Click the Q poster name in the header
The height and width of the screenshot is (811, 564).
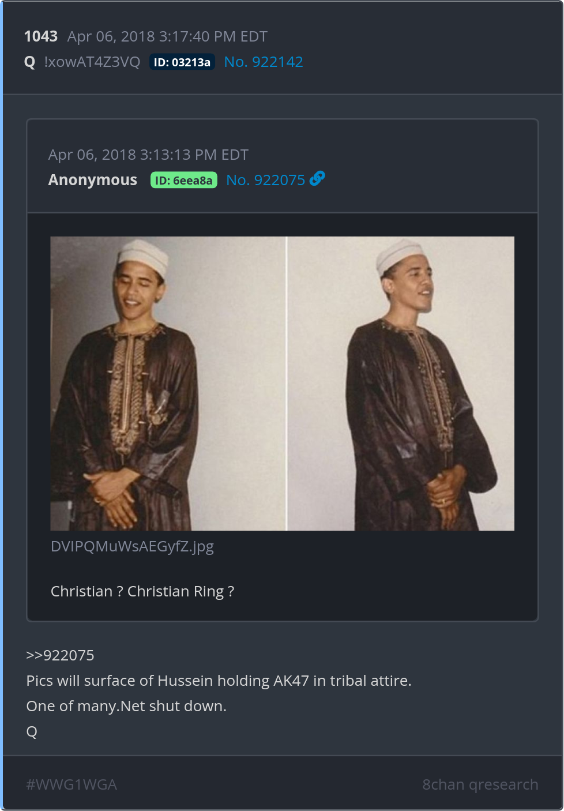click(30, 62)
